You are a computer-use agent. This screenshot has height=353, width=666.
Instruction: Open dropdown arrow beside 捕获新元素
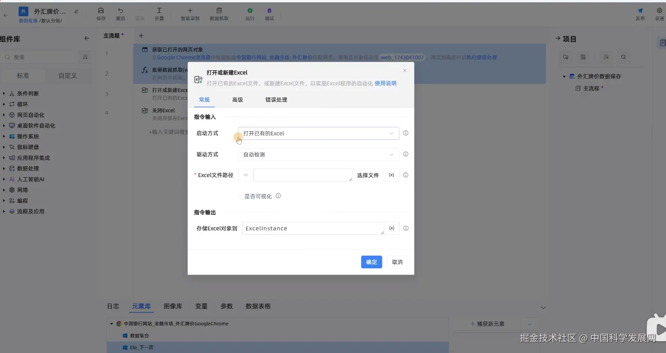(x=529, y=324)
